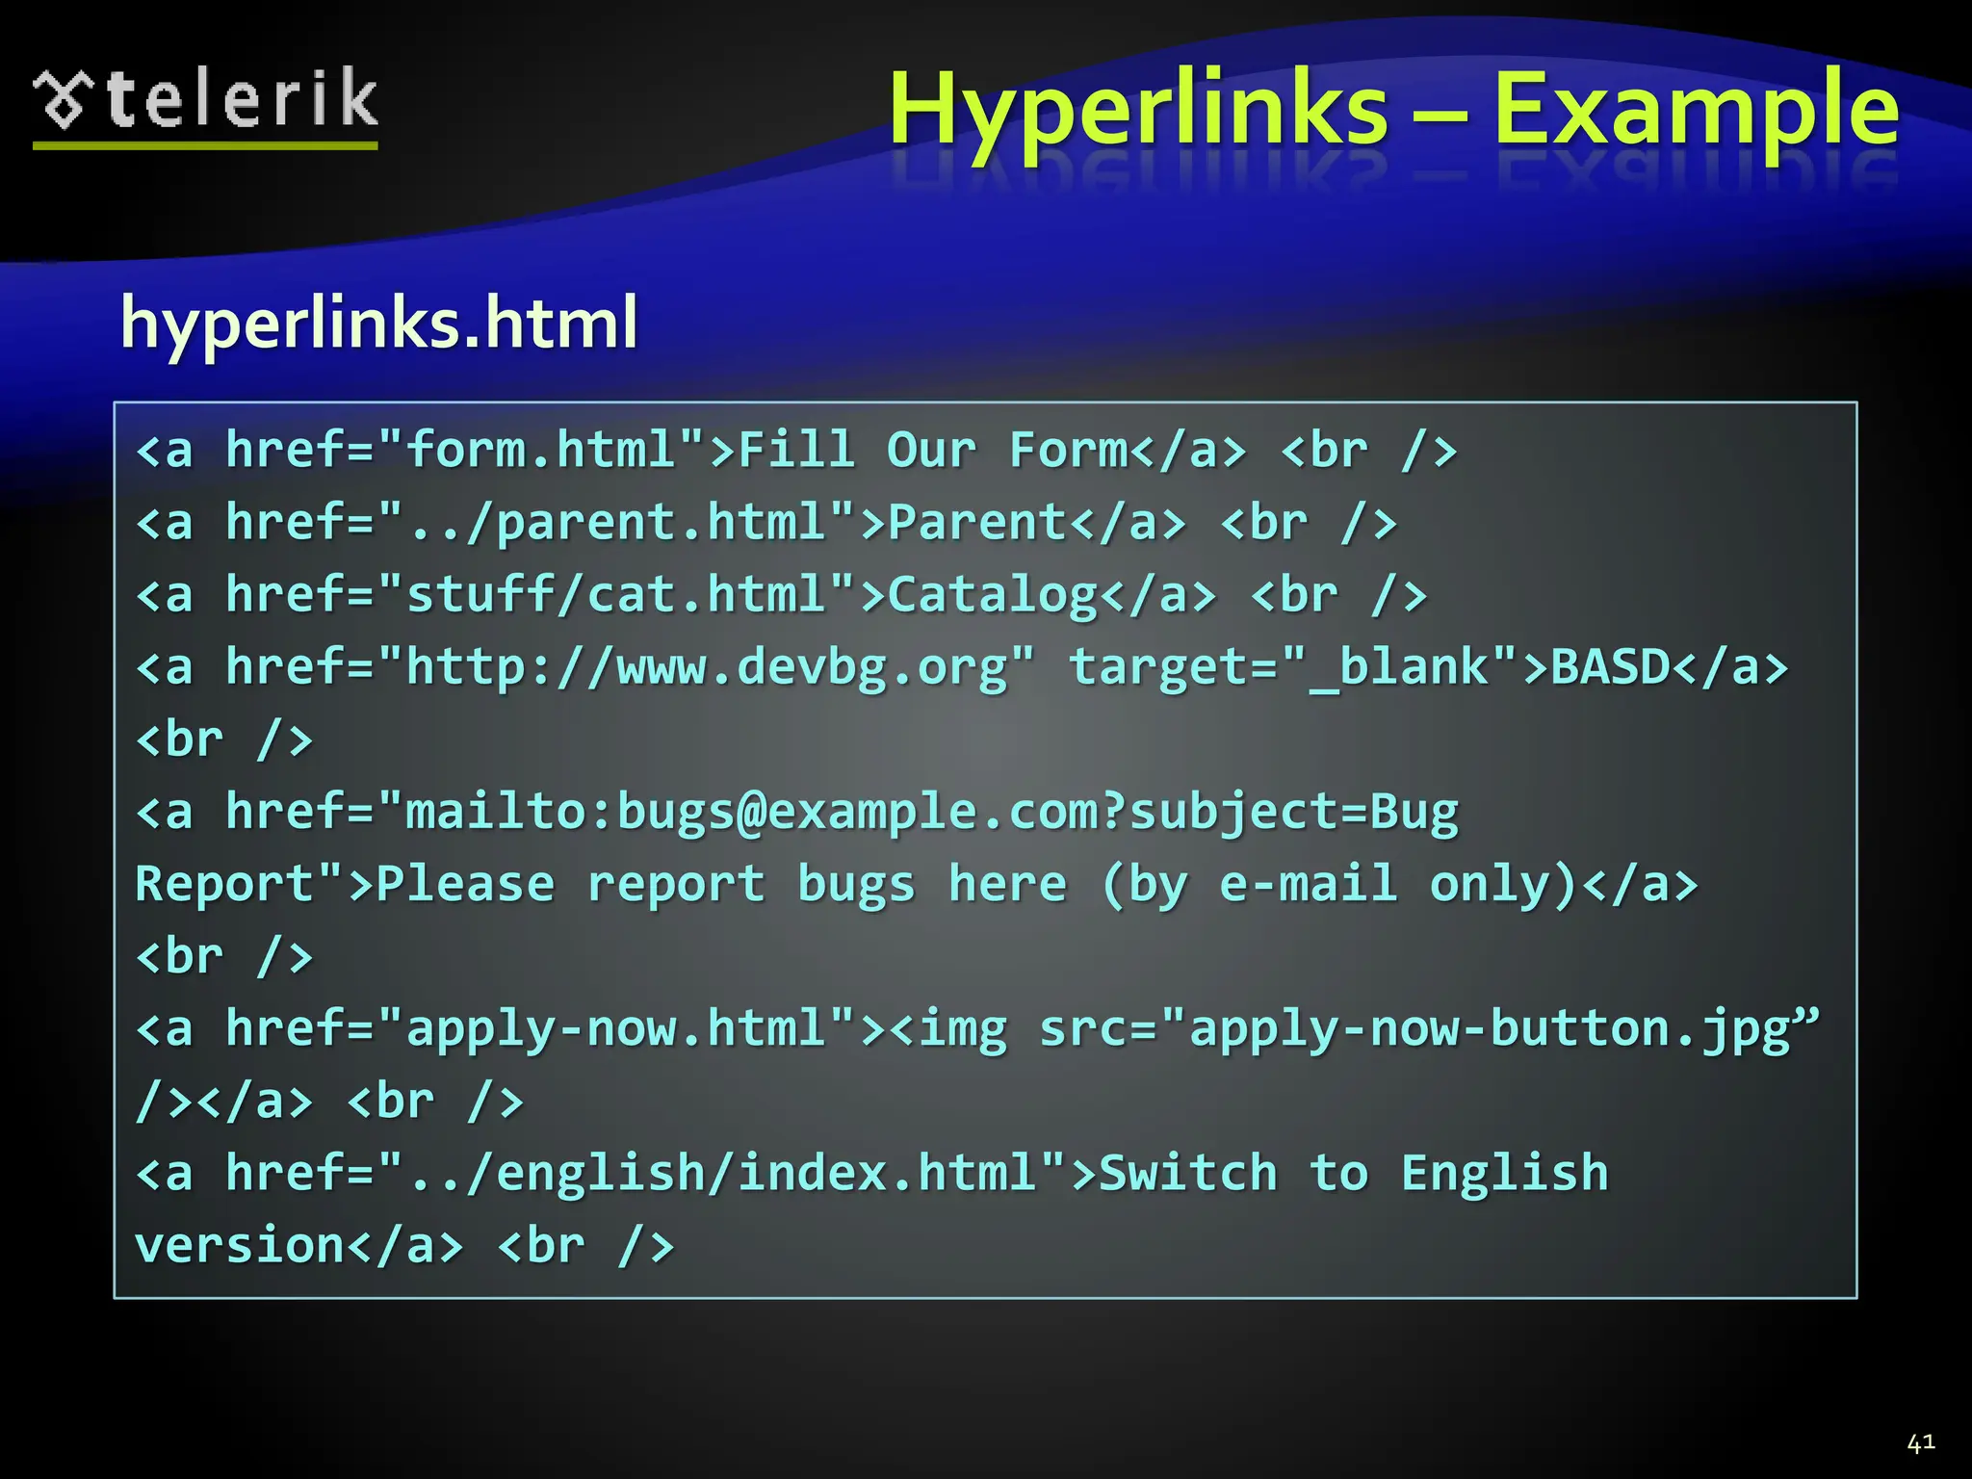Click the '../english/index.html' code line
Viewport: 1972px width, 1479px height.
(872, 1173)
